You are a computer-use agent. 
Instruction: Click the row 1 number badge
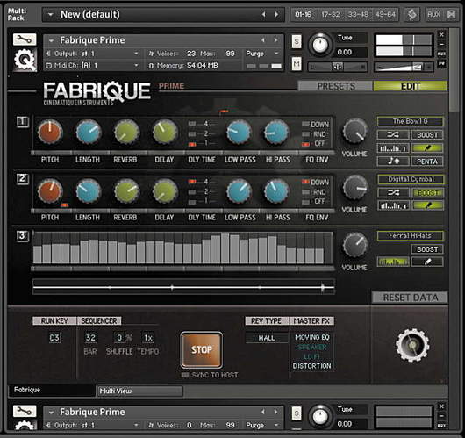pyautogui.click(x=23, y=121)
